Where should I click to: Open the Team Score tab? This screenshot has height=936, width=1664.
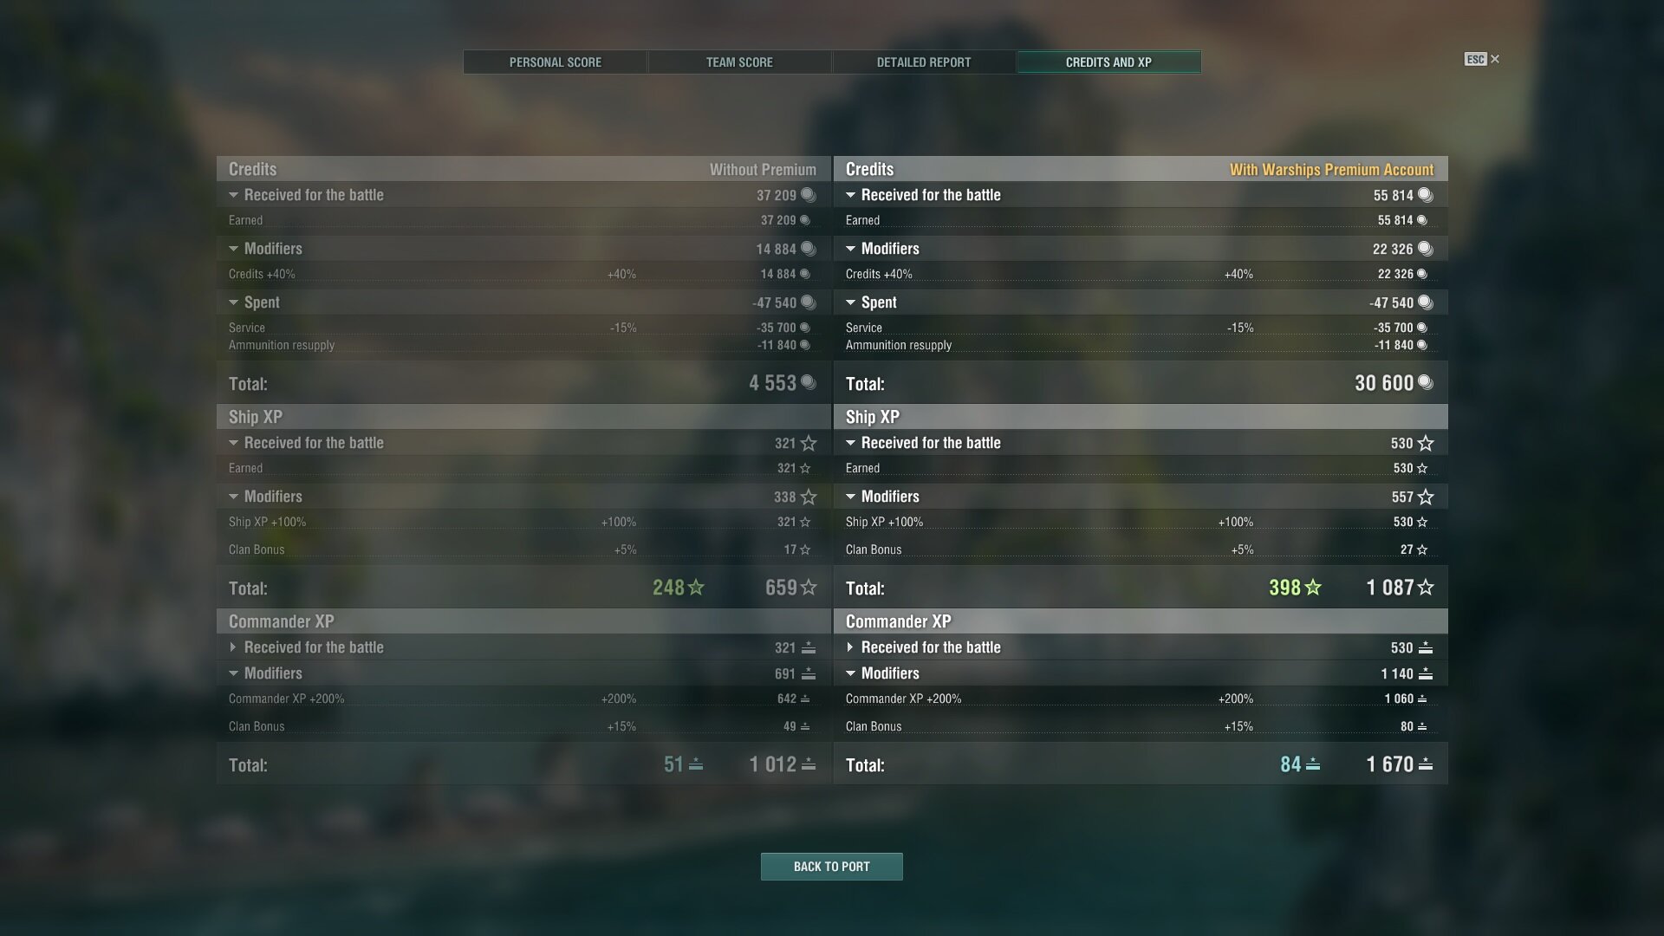(x=739, y=62)
